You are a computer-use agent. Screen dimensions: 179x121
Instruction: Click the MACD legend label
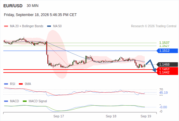coord(14,101)
